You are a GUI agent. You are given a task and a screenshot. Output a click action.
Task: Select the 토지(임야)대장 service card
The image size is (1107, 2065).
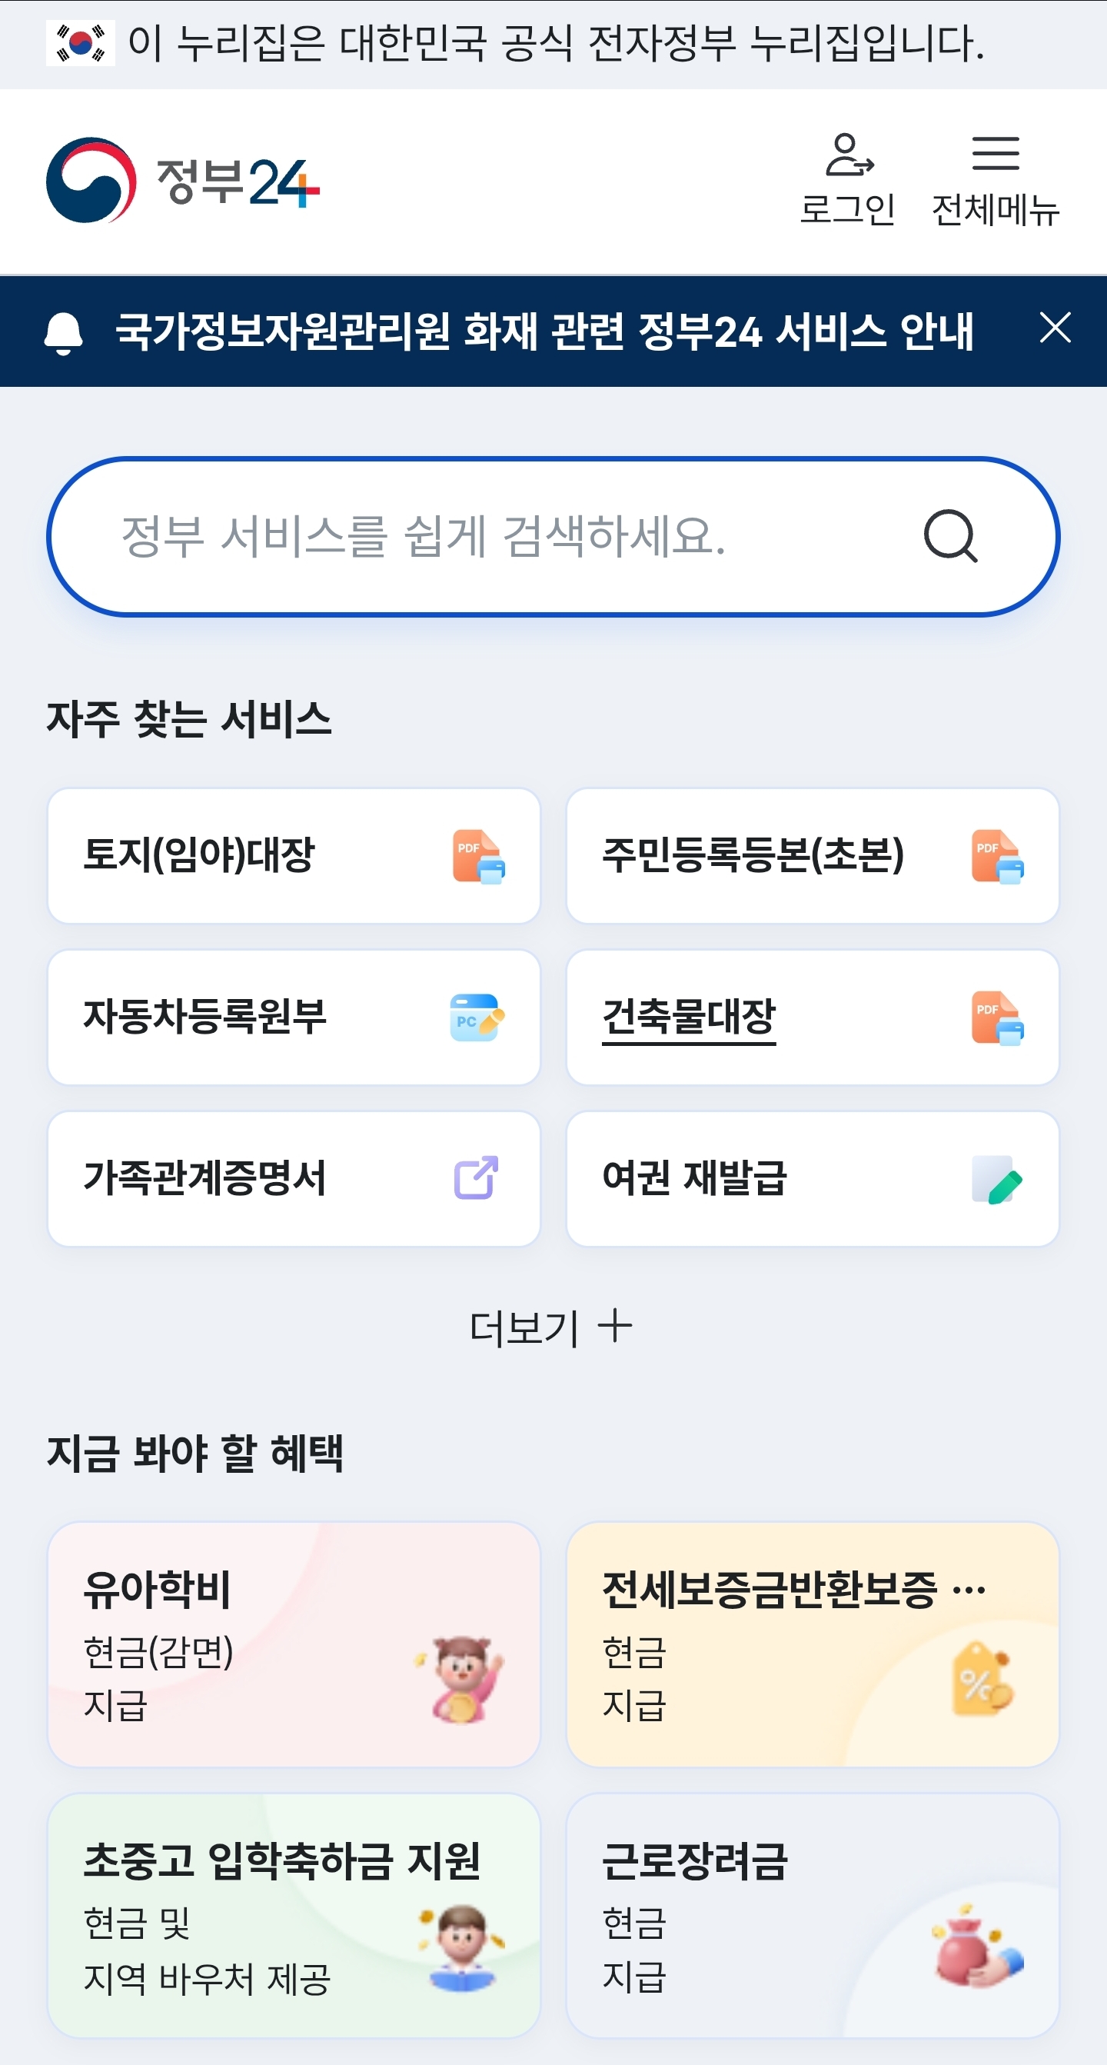293,855
